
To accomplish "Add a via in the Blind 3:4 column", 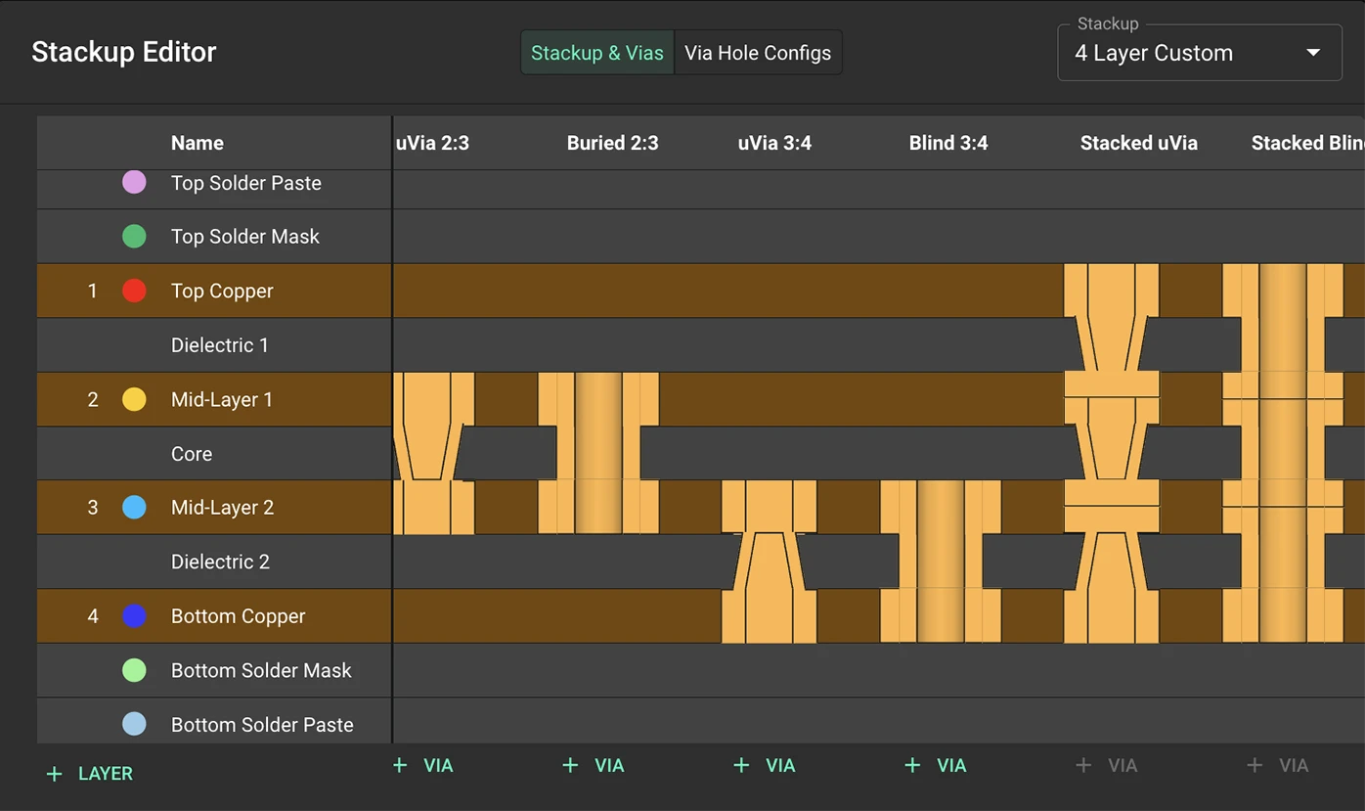I will coord(935,765).
